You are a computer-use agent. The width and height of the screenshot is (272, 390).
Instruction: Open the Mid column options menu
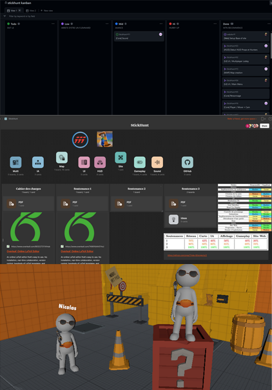[x=161, y=24]
